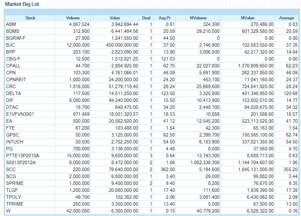Screen dimensions: 301x216
Task: Select stock INTUCH
Action: pos(15,142)
